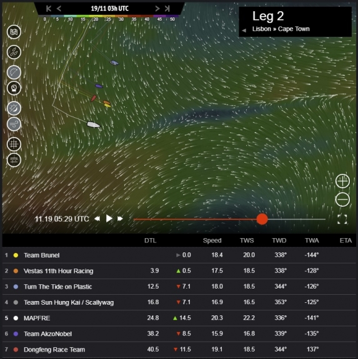358x359 pixels.
Task: Toggle the boats fleet icon
Action: (x=14, y=52)
